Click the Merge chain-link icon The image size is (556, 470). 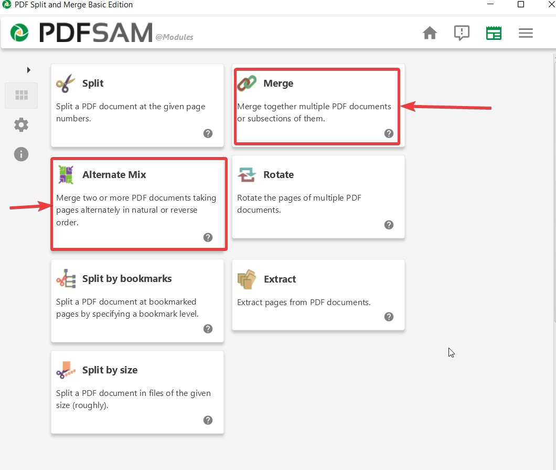tap(247, 83)
